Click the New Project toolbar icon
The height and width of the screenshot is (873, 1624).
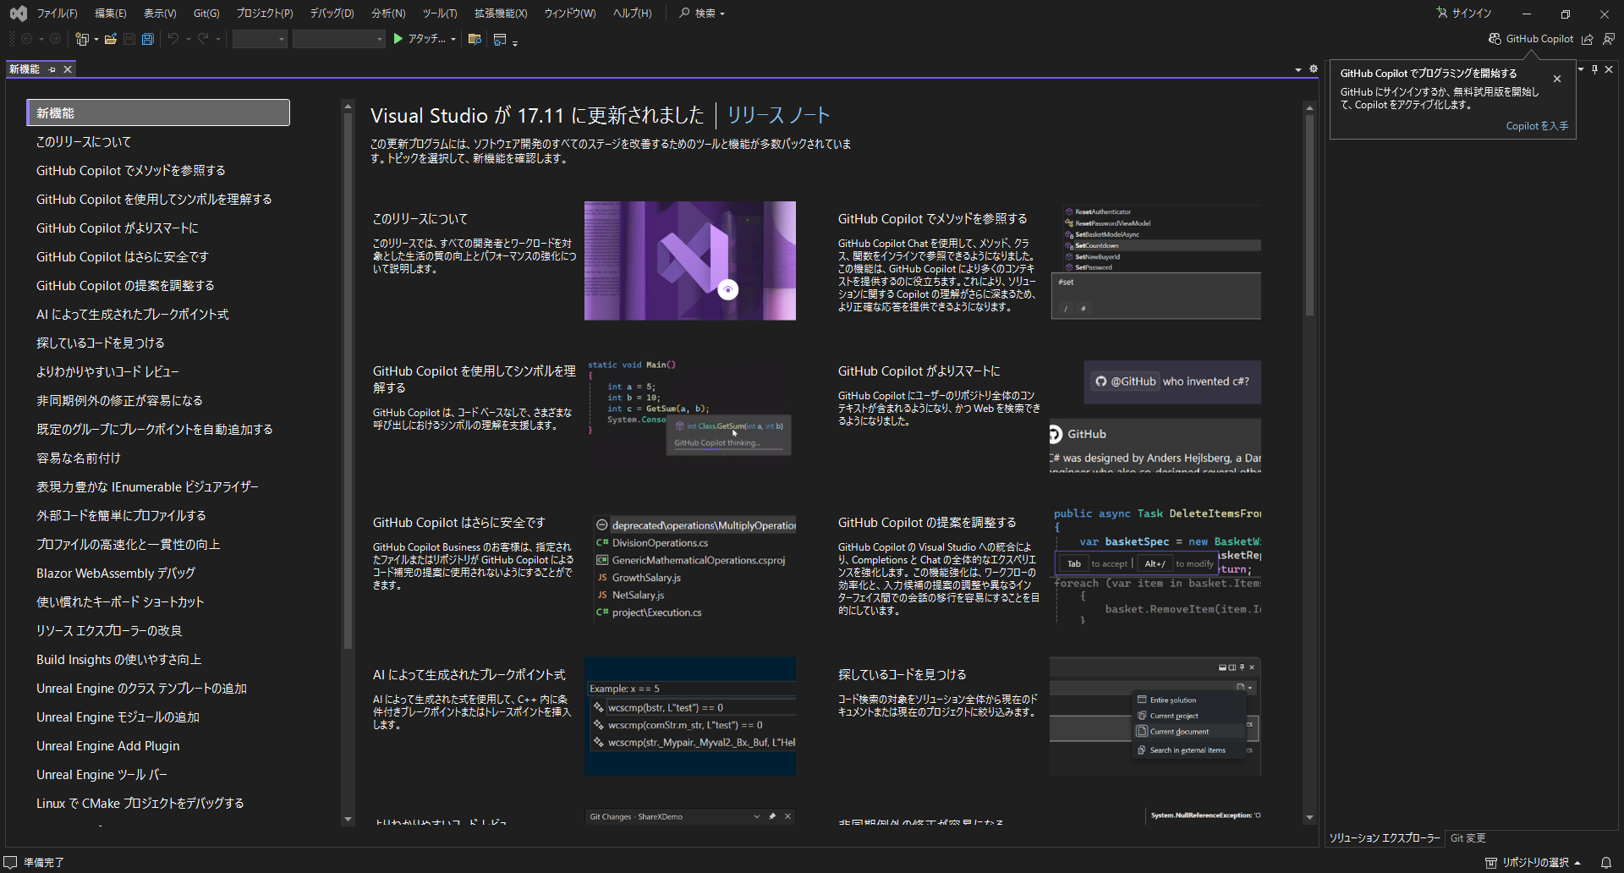82,39
